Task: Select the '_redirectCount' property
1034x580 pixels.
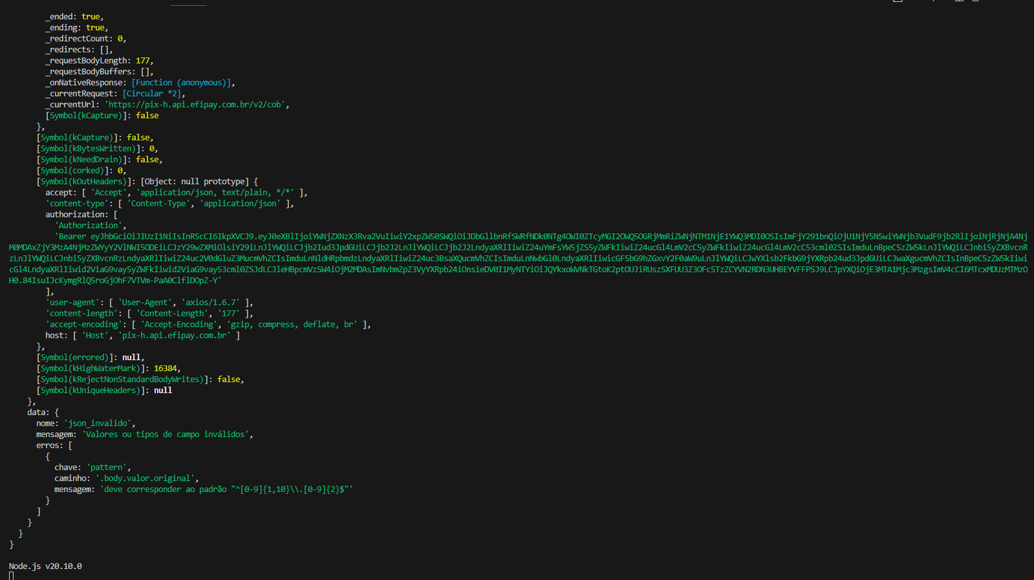Action: 77,39
